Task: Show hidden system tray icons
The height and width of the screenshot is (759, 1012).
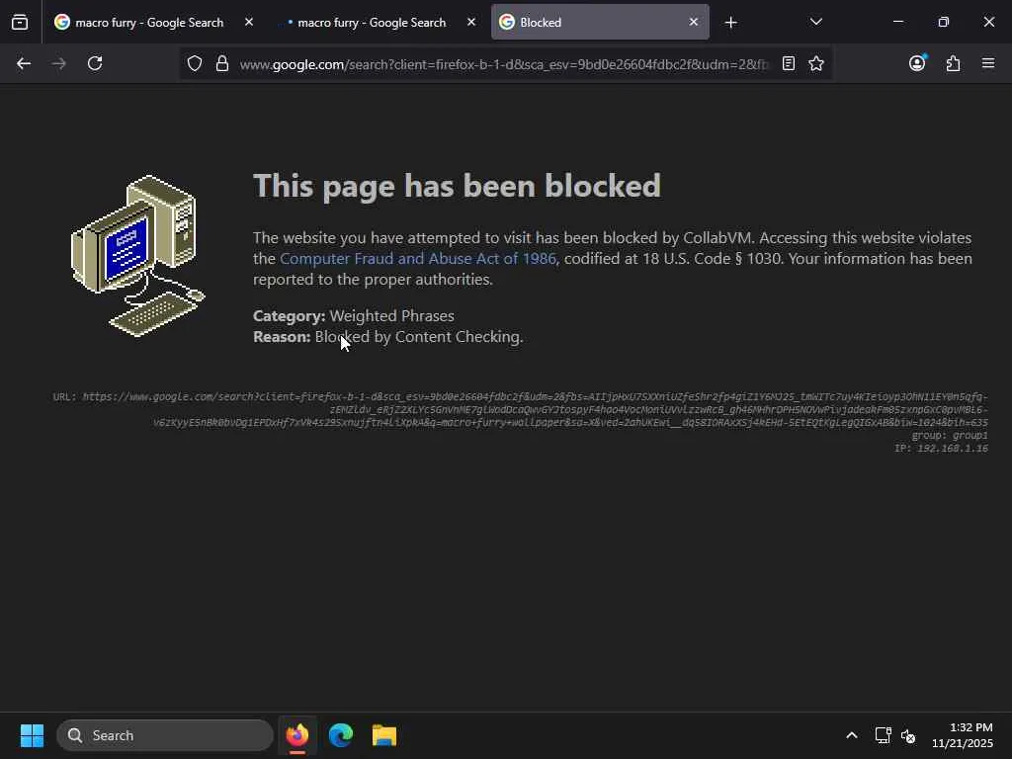Action: point(852,735)
